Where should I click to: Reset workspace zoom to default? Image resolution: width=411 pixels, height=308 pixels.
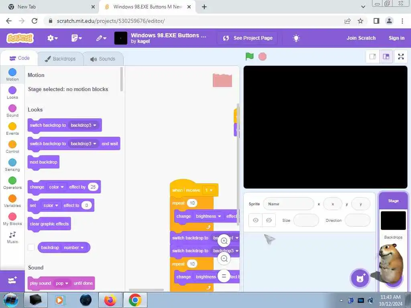click(x=224, y=276)
